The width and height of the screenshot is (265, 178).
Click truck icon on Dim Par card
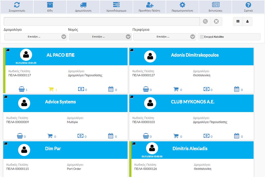pyautogui.click(x=6, y=144)
